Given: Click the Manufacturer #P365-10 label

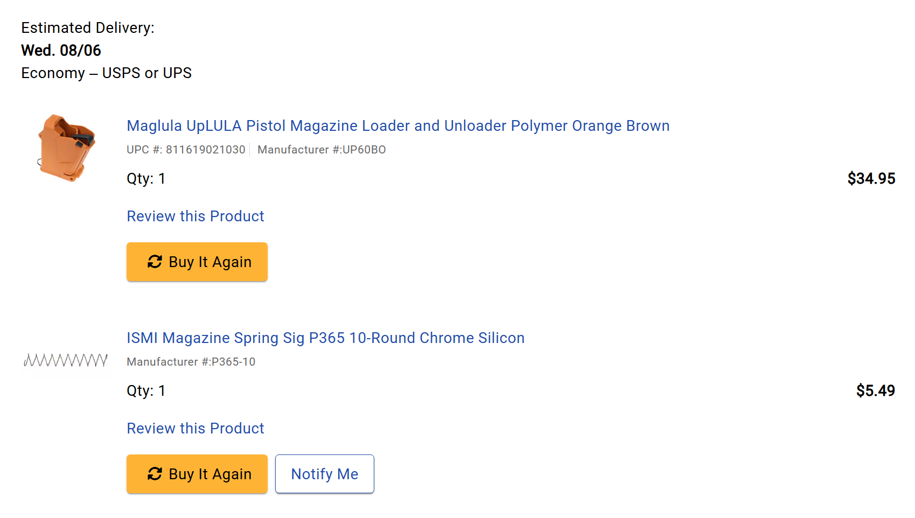Looking at the screenshot, I should (191, 362).
